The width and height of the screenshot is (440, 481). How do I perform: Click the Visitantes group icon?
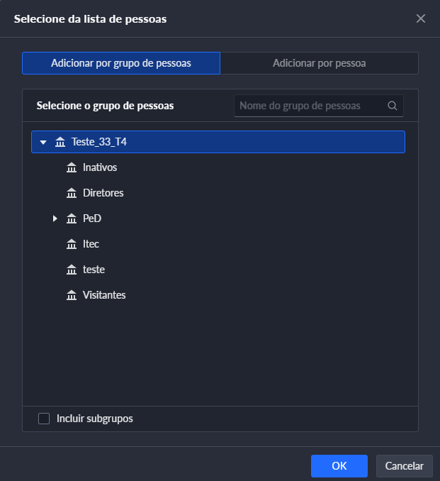[71, 295]
